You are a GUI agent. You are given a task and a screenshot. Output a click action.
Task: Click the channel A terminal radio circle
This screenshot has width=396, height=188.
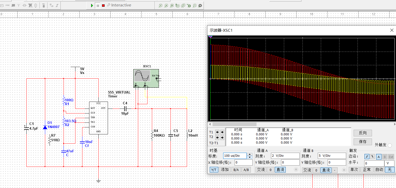(x=296, y=169)
